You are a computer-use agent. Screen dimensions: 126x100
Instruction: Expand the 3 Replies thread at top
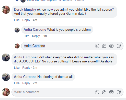click(x=65, y=1)
